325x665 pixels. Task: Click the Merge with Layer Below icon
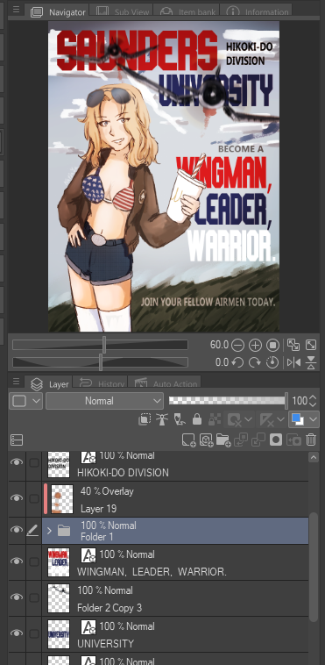[258, 440]
